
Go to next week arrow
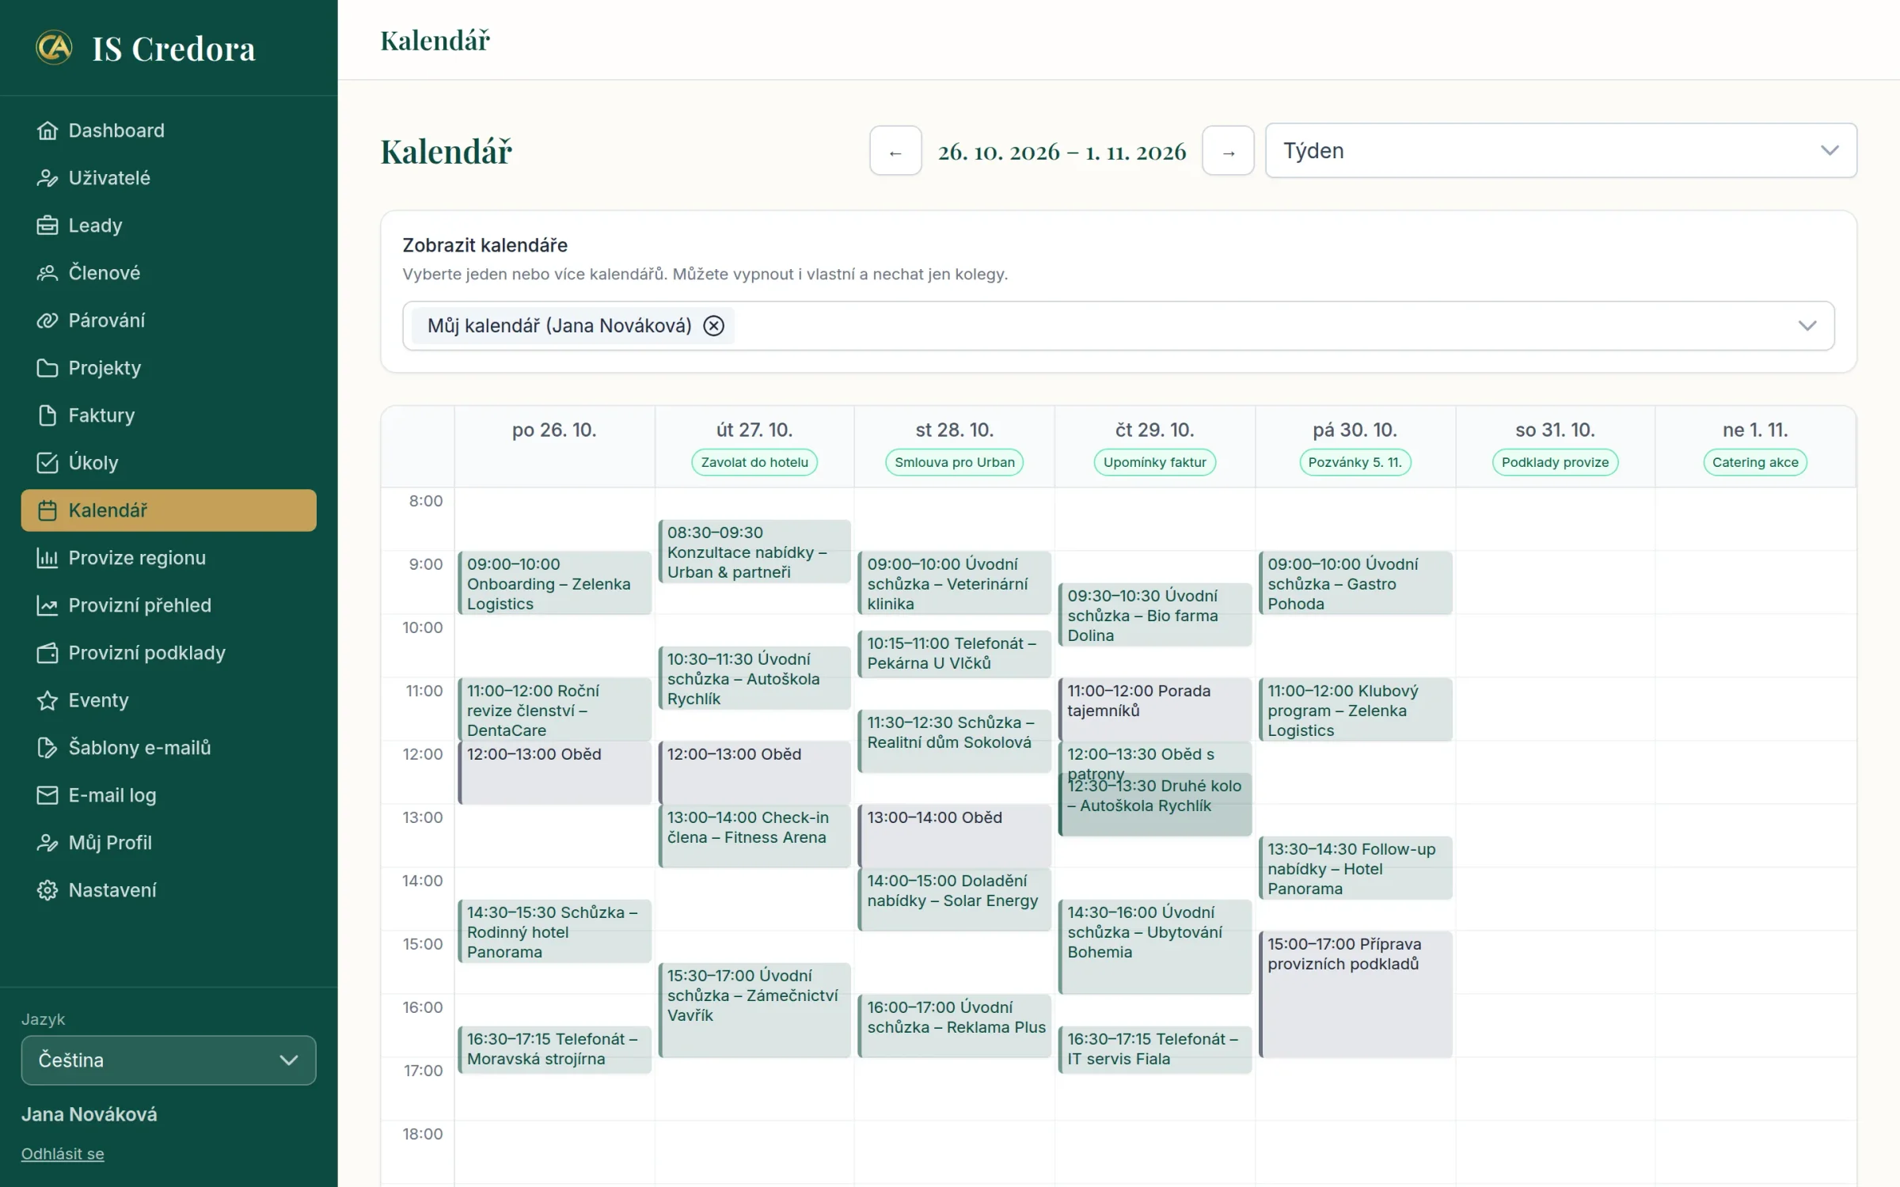(x=1228, y=150)
